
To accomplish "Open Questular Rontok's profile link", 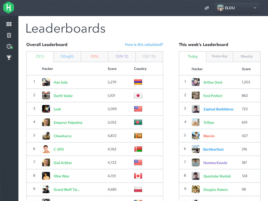I will click(217, 176).
